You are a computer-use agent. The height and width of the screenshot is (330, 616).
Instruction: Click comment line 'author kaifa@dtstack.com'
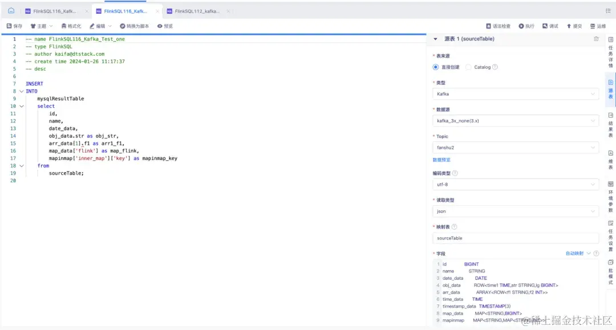(x=65, y=54)
